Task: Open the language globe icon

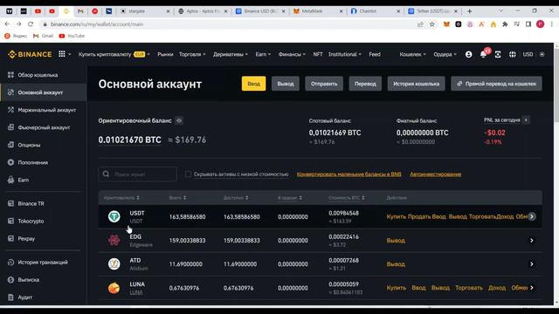Action: 513,54
